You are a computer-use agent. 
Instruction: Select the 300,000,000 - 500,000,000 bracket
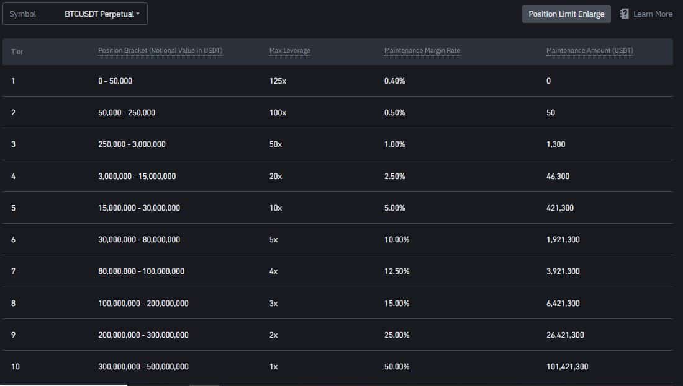143,367
